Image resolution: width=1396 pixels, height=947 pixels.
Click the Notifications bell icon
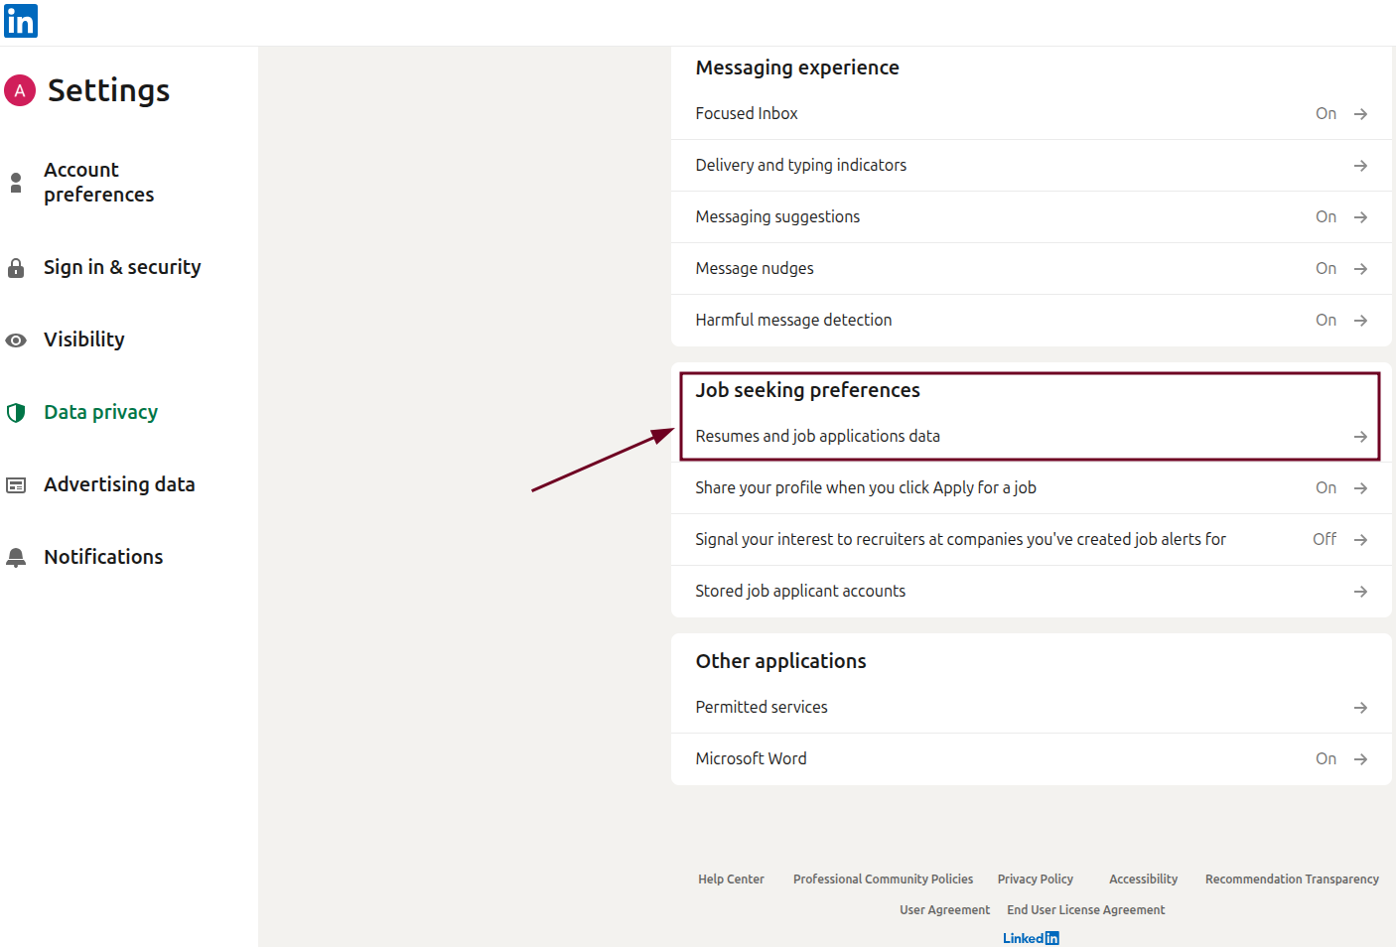click(16, 557)
